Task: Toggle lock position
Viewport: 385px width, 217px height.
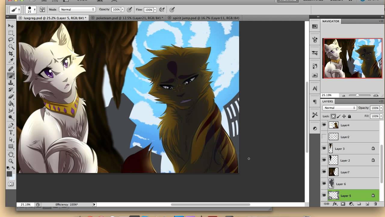Action: pyautogui.click(x=344, y=116)
